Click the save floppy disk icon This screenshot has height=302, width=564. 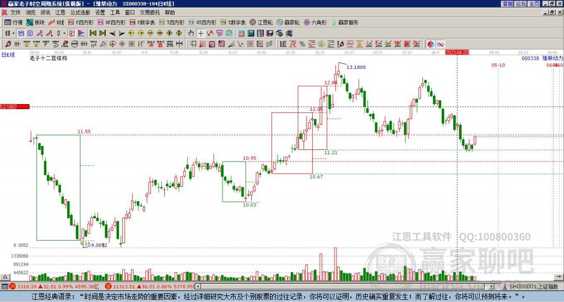coord(270,34)
